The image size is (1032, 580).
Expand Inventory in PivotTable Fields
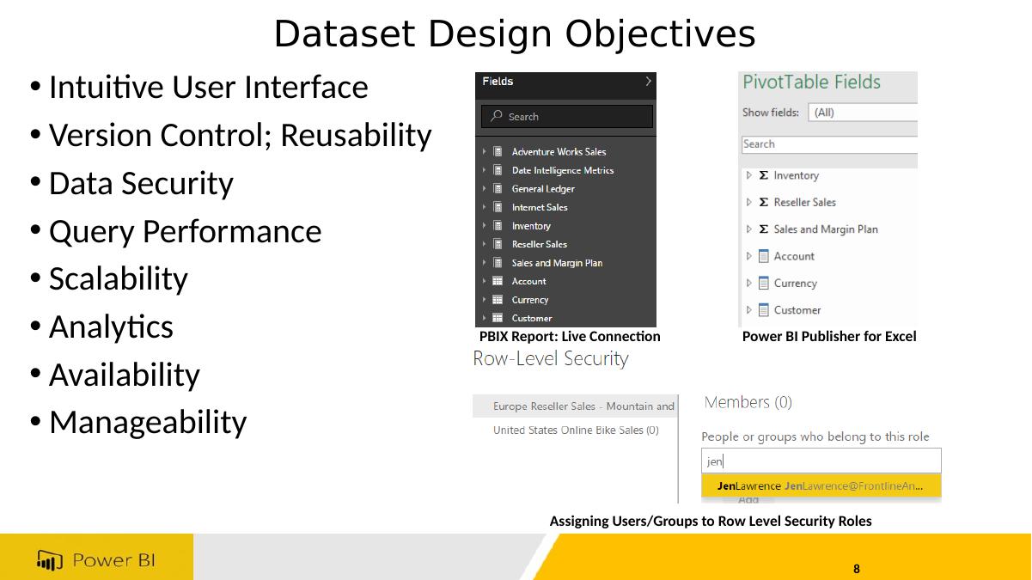pyautogui.click(x=749, y=175)
